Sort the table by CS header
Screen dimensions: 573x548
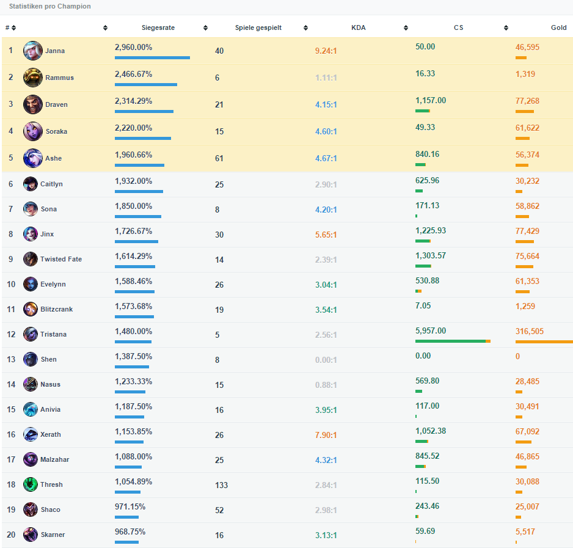click(x=458, y=27)
